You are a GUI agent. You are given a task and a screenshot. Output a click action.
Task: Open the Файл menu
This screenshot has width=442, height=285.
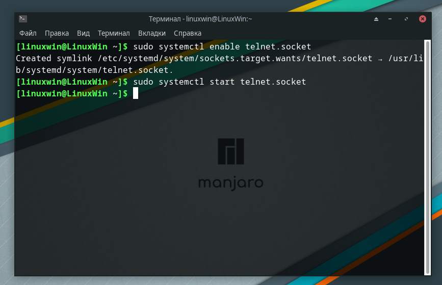28,33
